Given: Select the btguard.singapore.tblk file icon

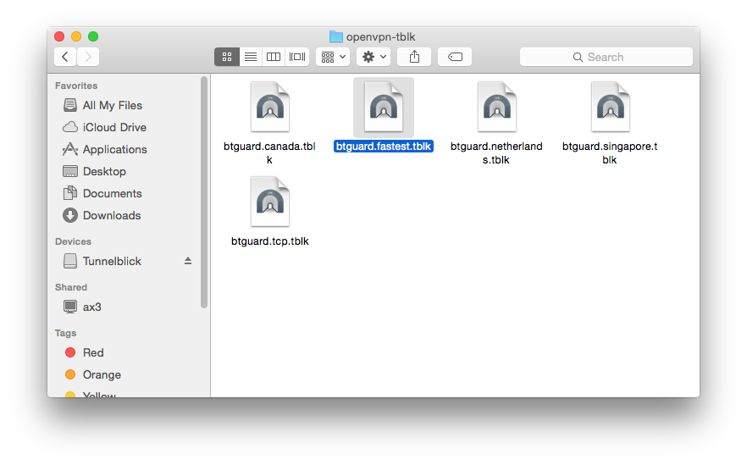Looking at the screenshot, I should click(610, 107).
